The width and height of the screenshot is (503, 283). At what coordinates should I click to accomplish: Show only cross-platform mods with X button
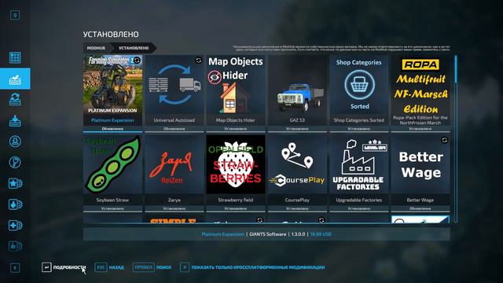click(x=252, y=267)
